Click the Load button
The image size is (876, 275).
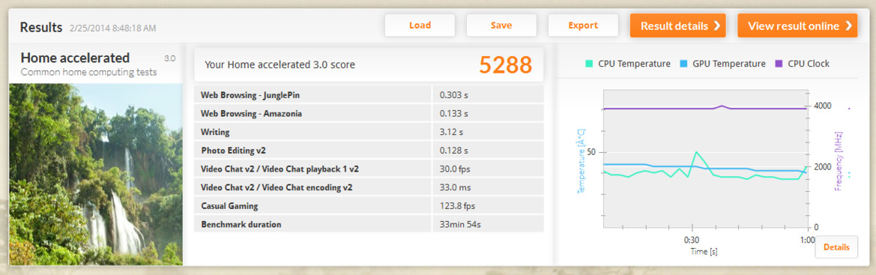[420, 25]
